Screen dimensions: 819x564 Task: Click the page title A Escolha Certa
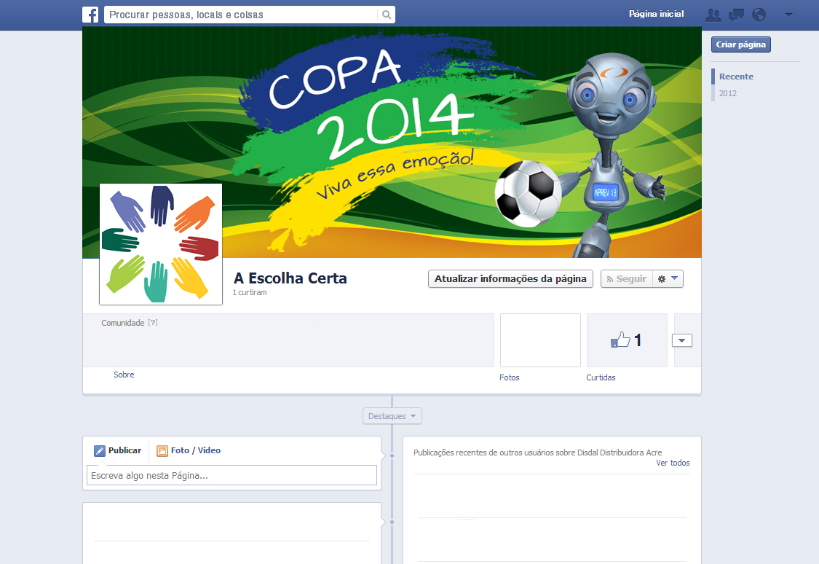(x=290, y=278)
